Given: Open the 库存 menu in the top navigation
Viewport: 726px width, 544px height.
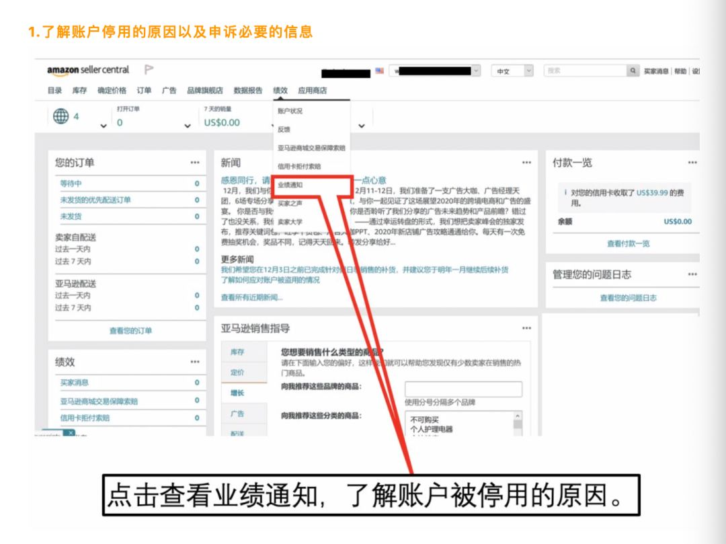Looking at the screenshot, I should (x=79, y=90).
